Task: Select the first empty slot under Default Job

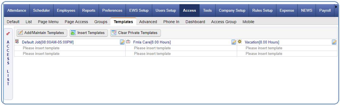Action: point(70,48)
